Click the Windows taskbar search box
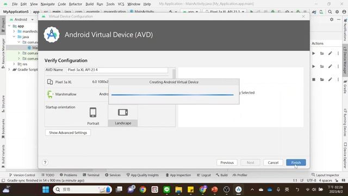 (82, 189)
